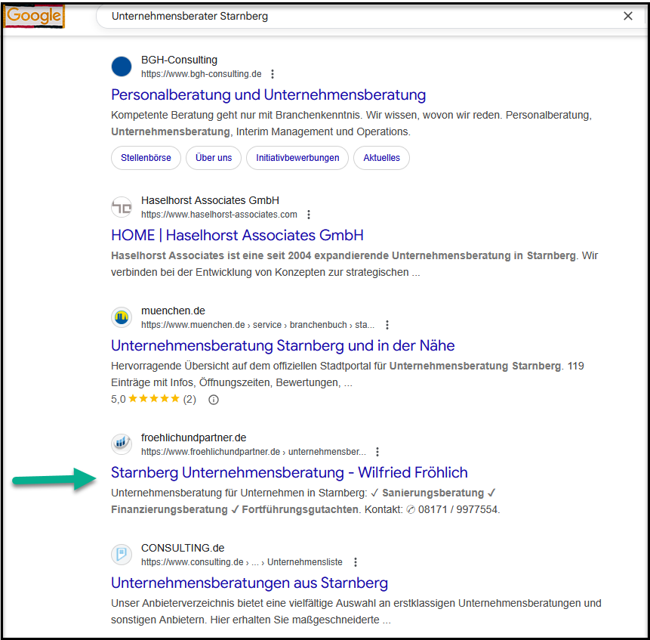The width and height of the screenshot is (650, 640).
Task: Open three-dot menu for the froehlichundpartner.de result
Action: (x=377, y=452)
